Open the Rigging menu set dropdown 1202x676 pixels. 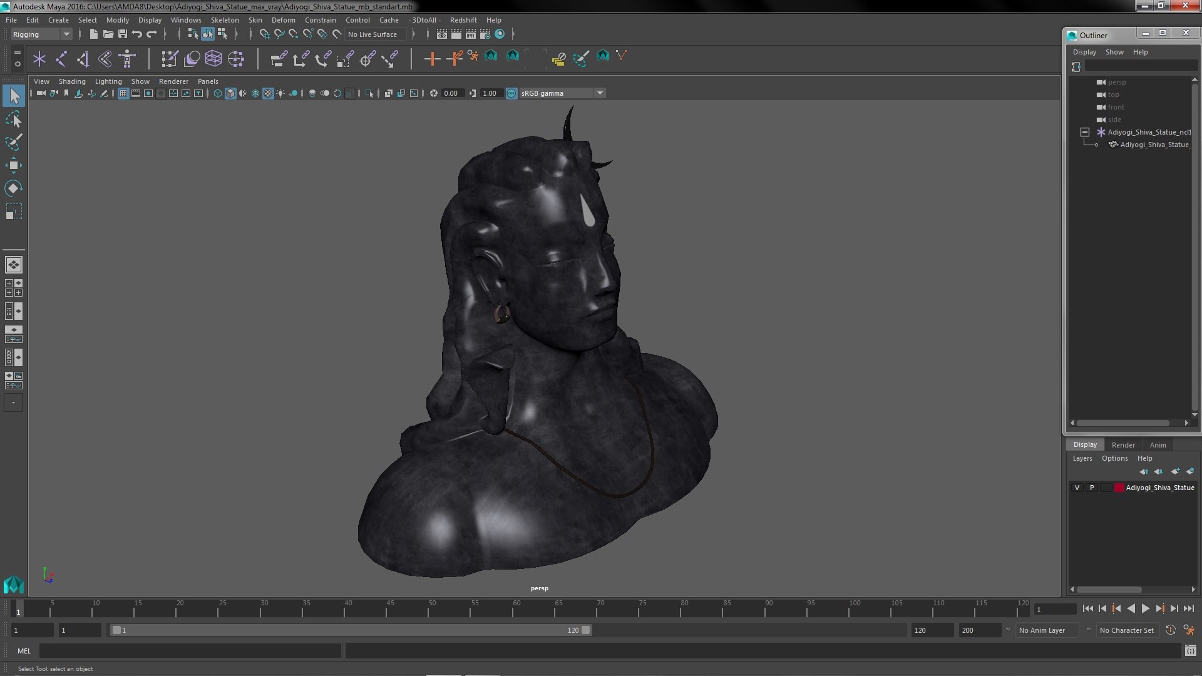[x=41, y=34]
